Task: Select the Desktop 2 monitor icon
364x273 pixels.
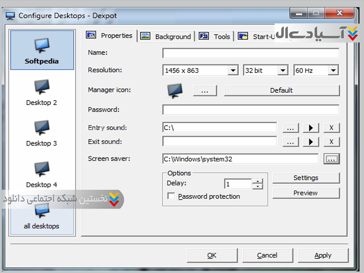Action: (x=42, y=87)
